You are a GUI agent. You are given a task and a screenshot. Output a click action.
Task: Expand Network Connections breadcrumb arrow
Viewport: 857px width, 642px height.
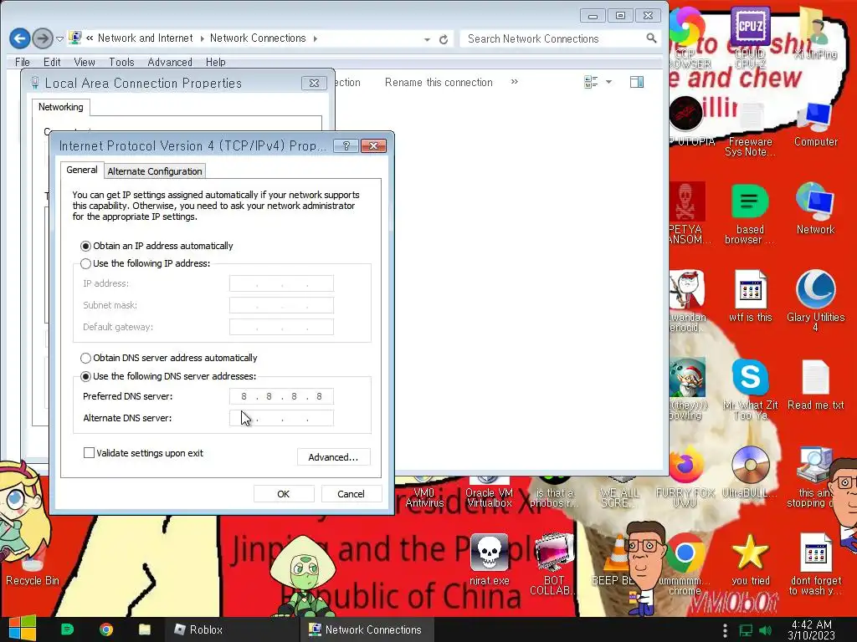point(316,38)
